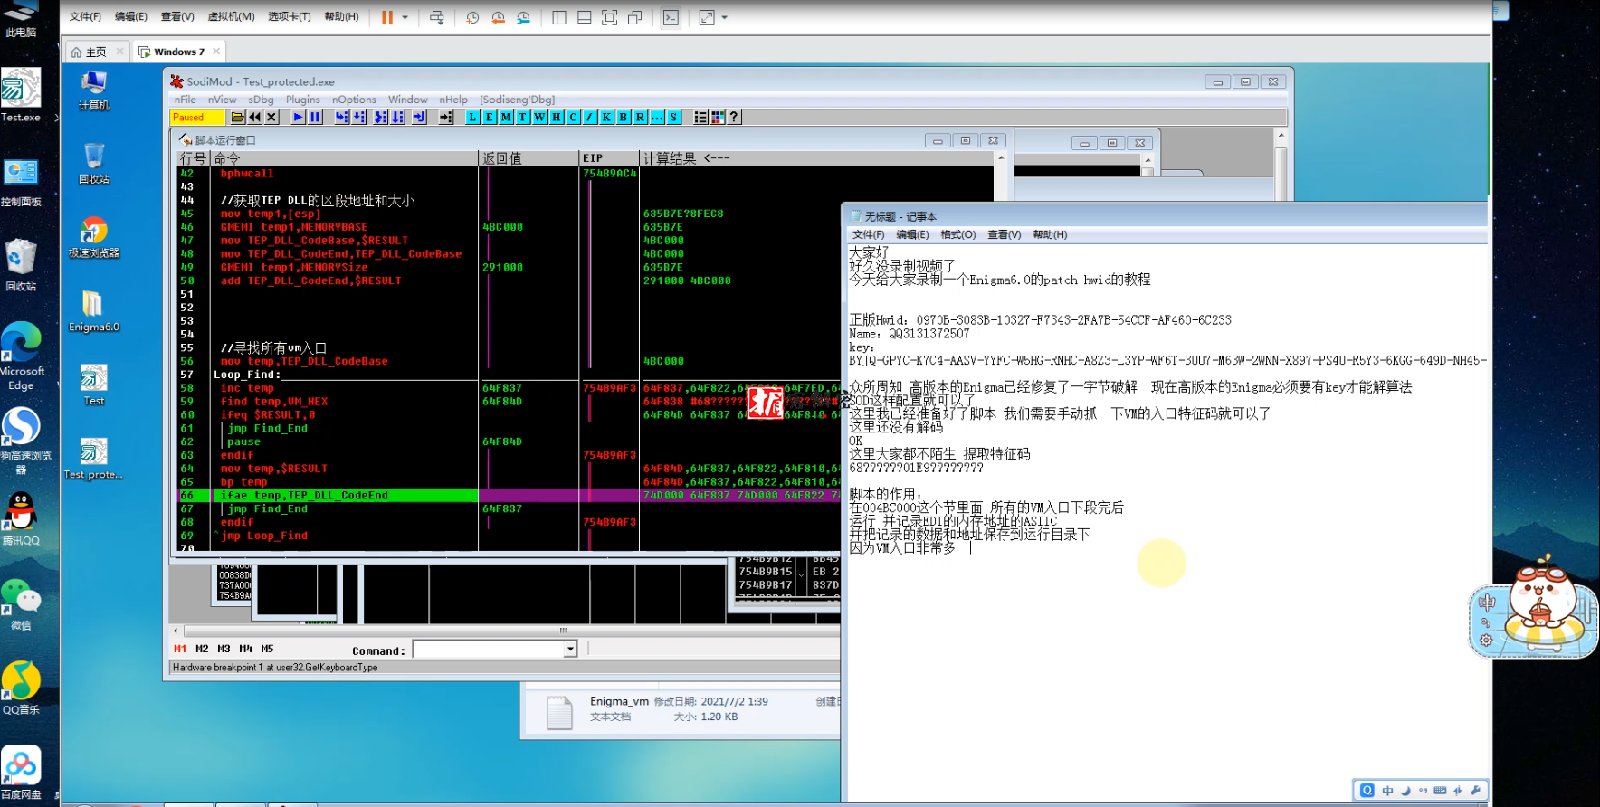Click the list options icon in SodiMod toolbar
Screen dimensions: 1600x807
coord(700,117)
